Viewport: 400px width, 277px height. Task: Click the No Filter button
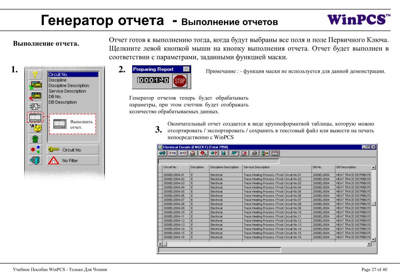click(73, 160)
